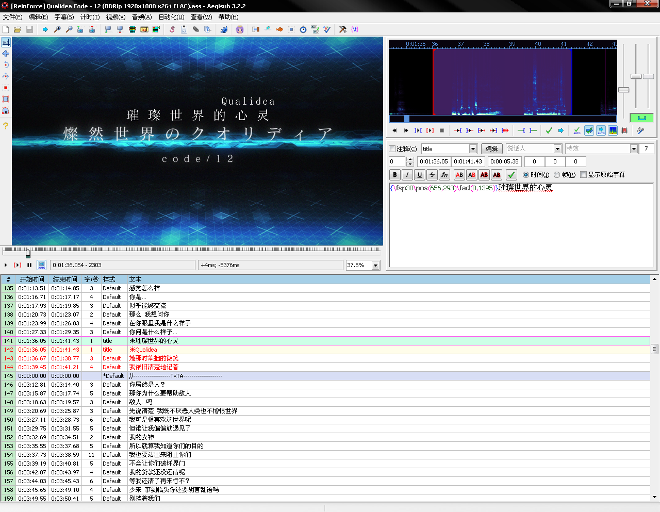The height and width of the screenshot is (512, 660).
Task: Select the 帧 frame radio button
Action: click(557, 175)
